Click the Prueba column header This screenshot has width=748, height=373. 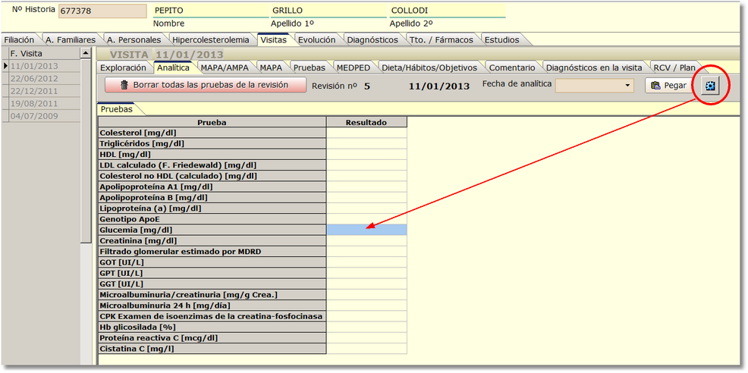212,122
